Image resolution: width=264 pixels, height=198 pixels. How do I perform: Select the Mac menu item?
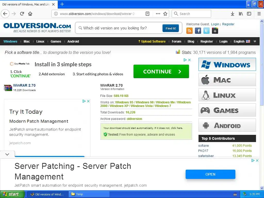tap(27, 42)
